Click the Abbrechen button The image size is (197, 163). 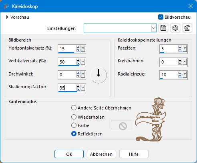pos(101,154)
